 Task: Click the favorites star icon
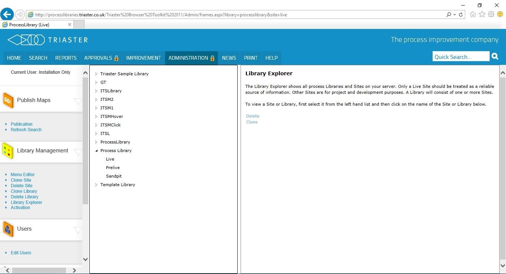[x=482, y=14]
